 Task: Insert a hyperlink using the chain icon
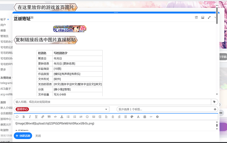(42, 117)
